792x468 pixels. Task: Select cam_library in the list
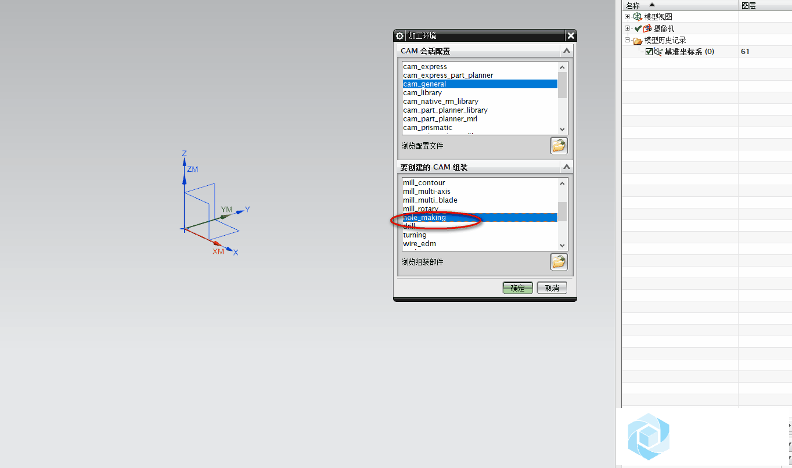[480, 93]
